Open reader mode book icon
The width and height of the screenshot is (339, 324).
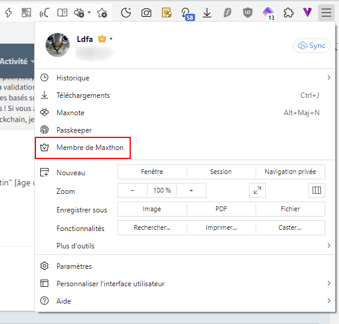[62, 13]
